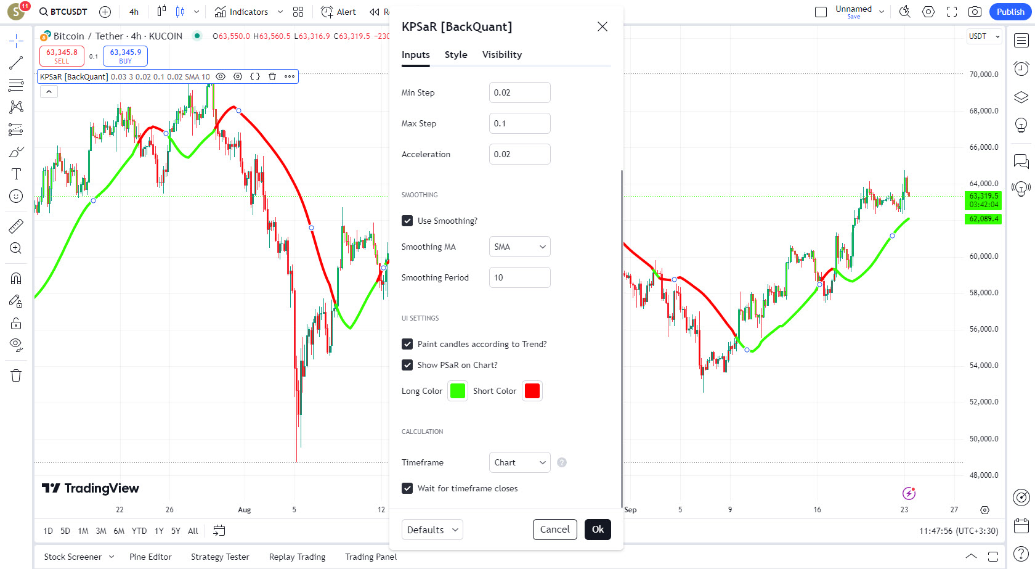Image resolution: width=1035 pixels, height=569 pixels.
Task: Add symbol with compare plus icon
Action: point(105,12)
